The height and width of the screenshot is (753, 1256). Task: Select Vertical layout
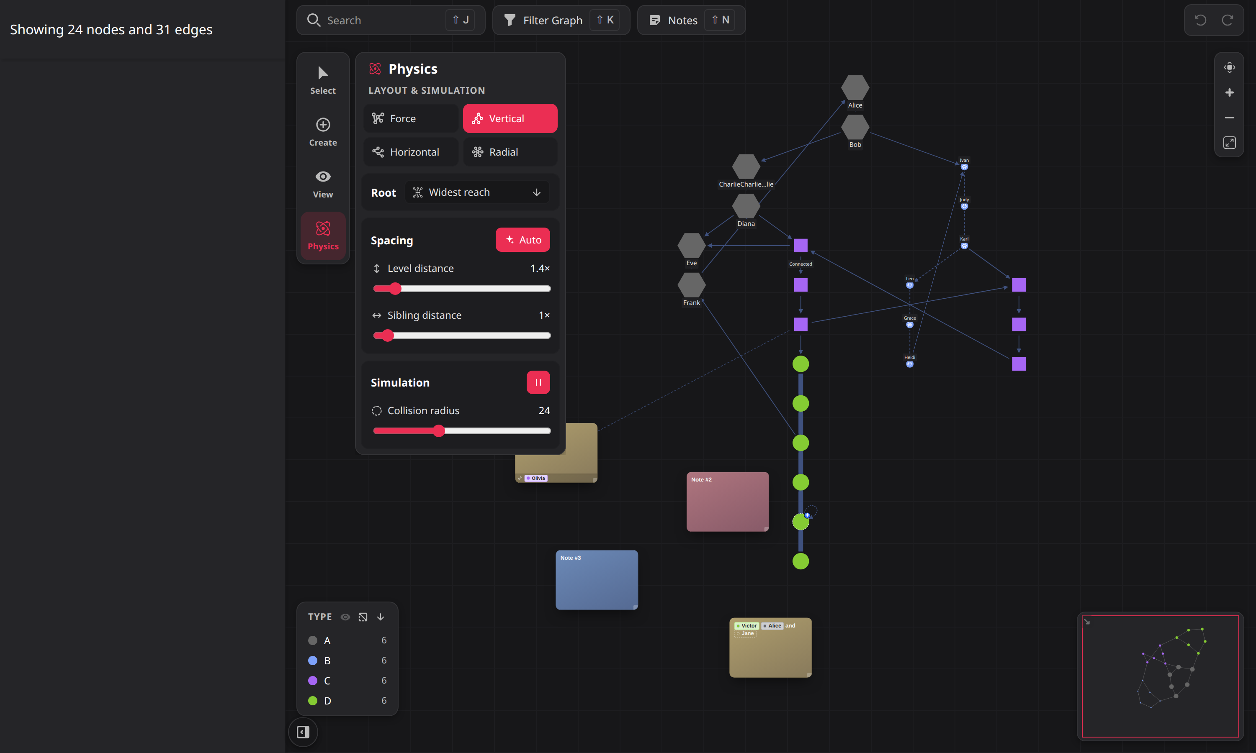(510, 118)
